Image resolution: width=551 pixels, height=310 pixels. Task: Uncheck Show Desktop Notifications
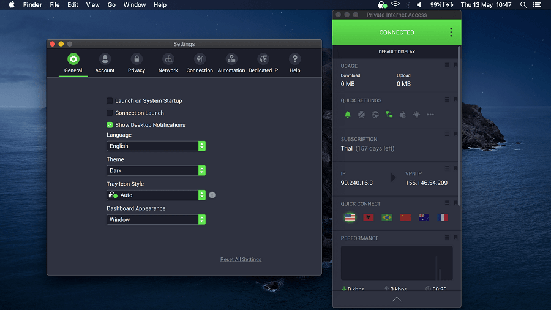click(x=110, y=125)
